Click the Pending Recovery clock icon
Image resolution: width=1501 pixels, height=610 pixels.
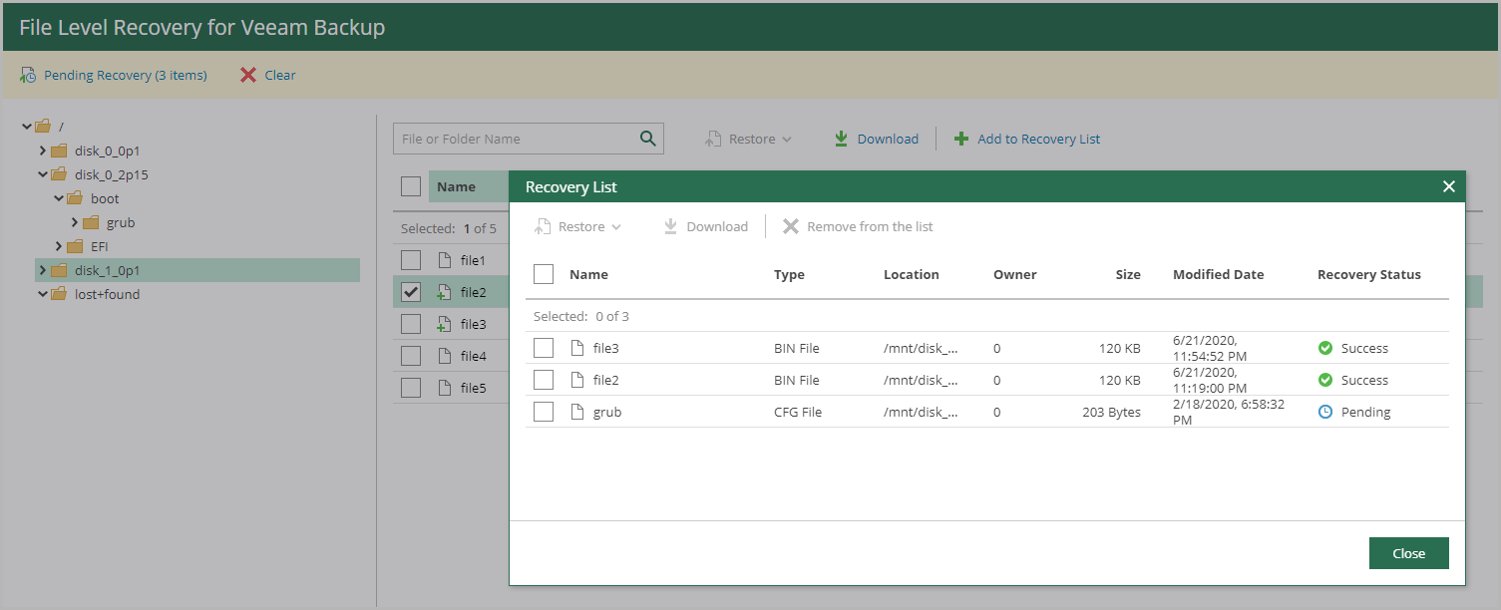pyautogui.click(x=28, y=75)
